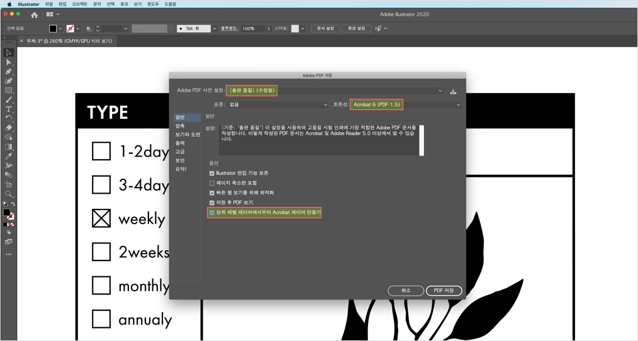Open the Adobe PDF 사전 설정 dropdown

pyautogui.click(x=335, y=91)
